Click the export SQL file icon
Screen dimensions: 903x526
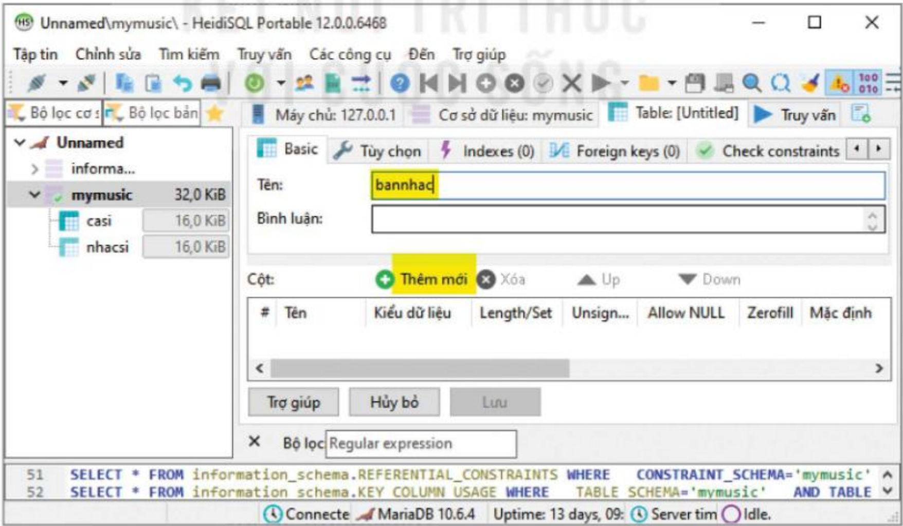pos(333,82)
